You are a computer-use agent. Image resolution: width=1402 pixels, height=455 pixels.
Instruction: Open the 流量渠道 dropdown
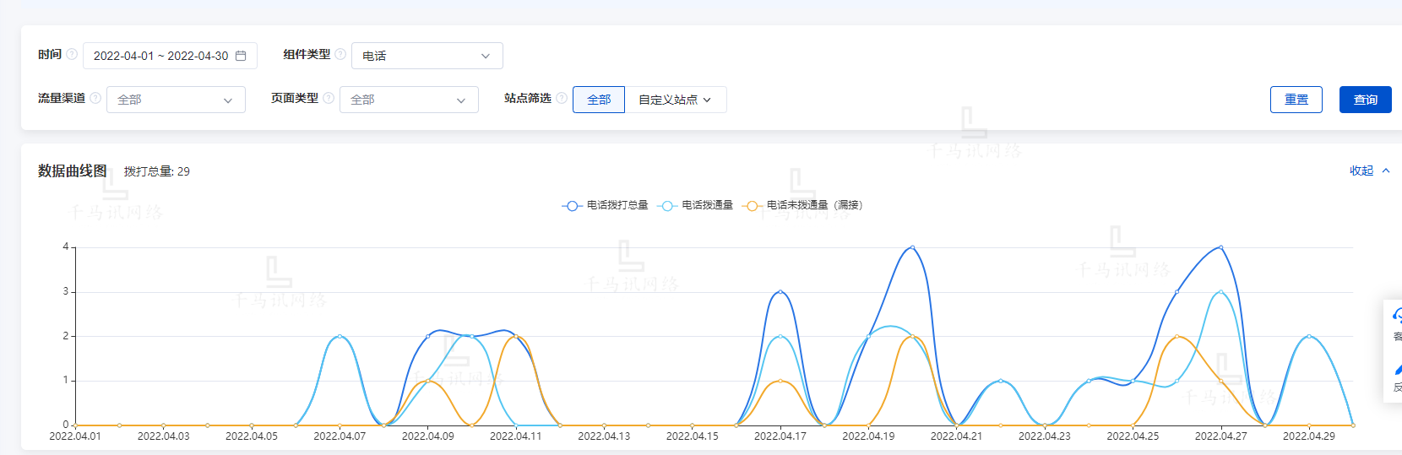click(x=176, y=100)
